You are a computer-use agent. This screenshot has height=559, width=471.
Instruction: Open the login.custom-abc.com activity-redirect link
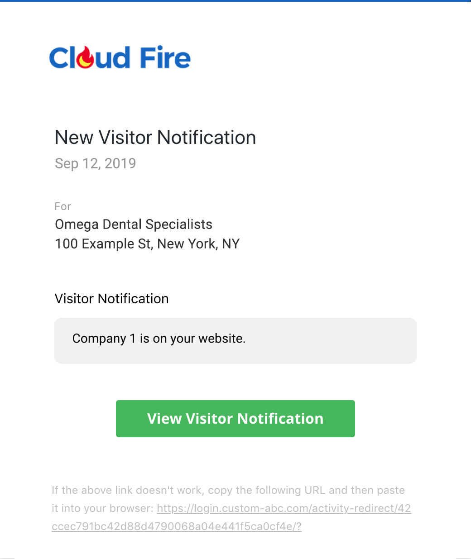pyautogui.click(x=284, y=508)
